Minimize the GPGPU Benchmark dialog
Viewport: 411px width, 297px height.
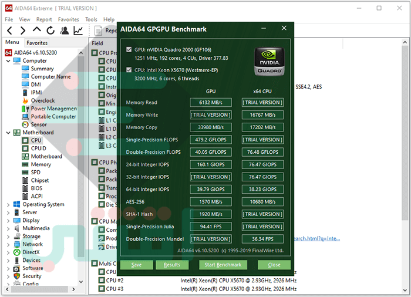click(264, 28)
